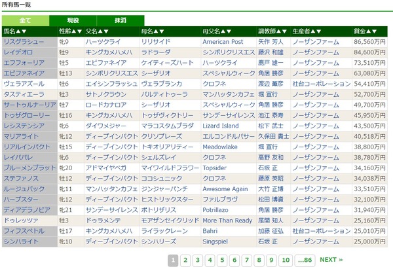Viewport: 393px width, 269px height.
Task: Sort descending by 性齢 down arrow
Action: click(79, 31)
